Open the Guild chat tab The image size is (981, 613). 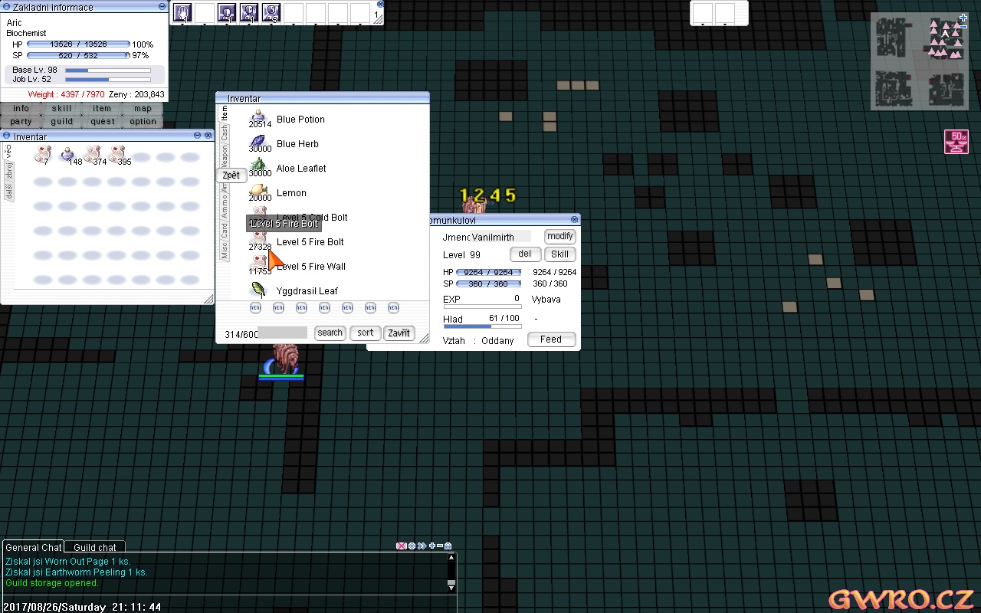(x=95, y=547)
